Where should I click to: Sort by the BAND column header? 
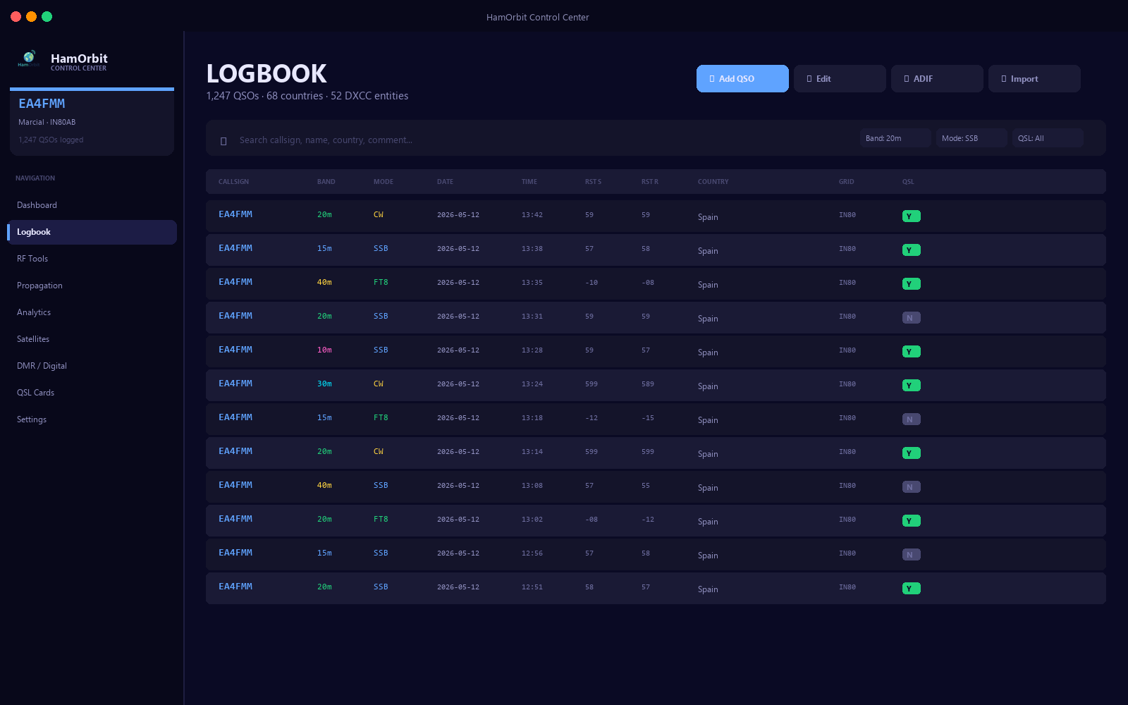(326, 182)
